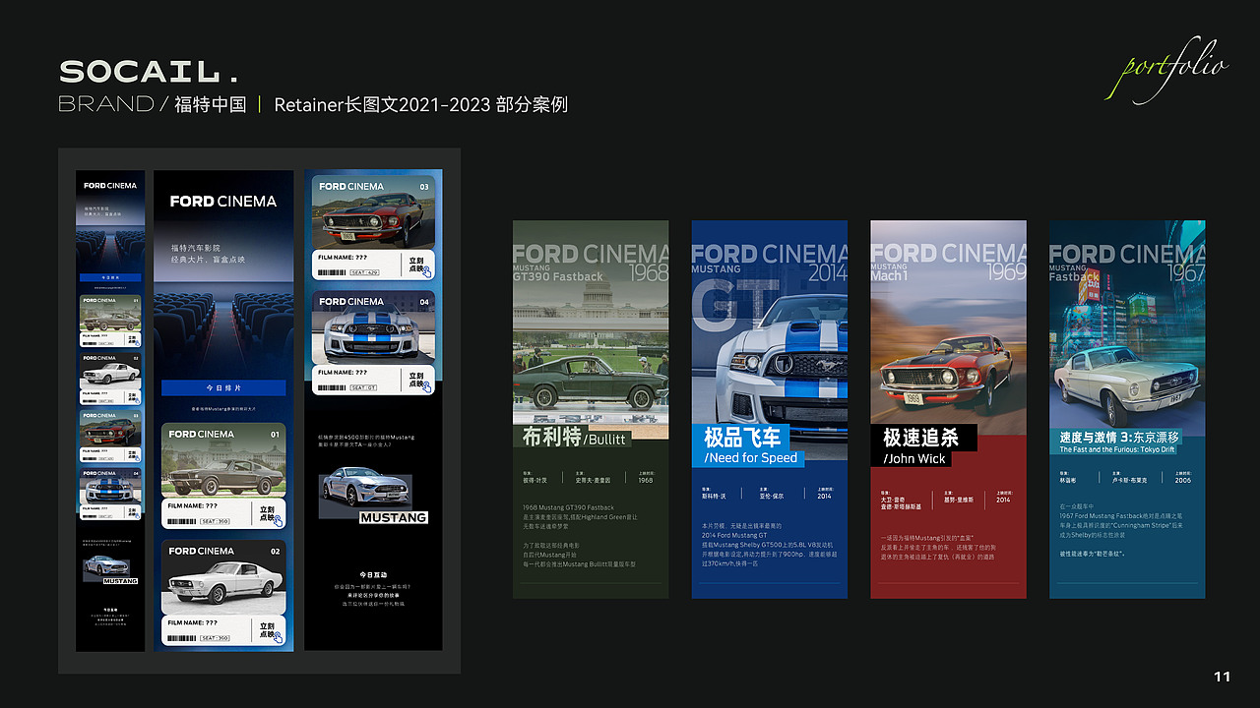Click the /Need for Speed subtitle

(751, 458)
